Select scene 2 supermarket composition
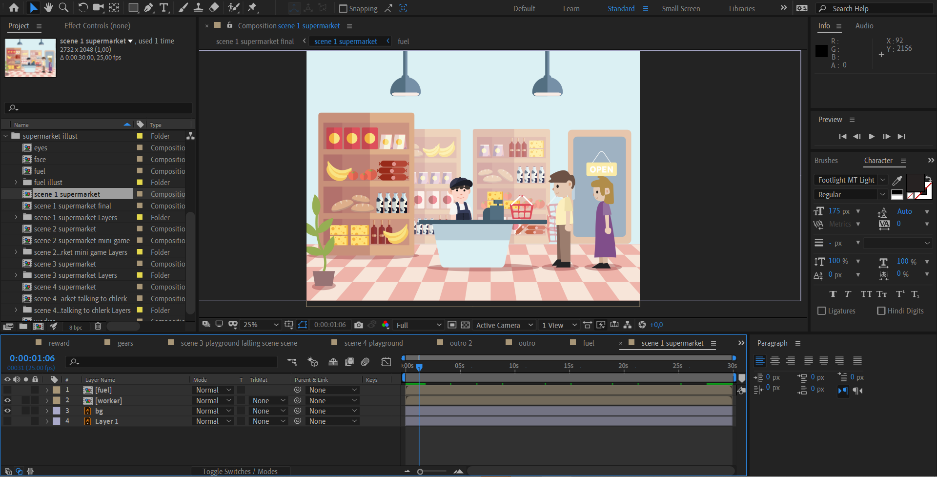This screenshot has height=477, width=937. click(65, 229)
